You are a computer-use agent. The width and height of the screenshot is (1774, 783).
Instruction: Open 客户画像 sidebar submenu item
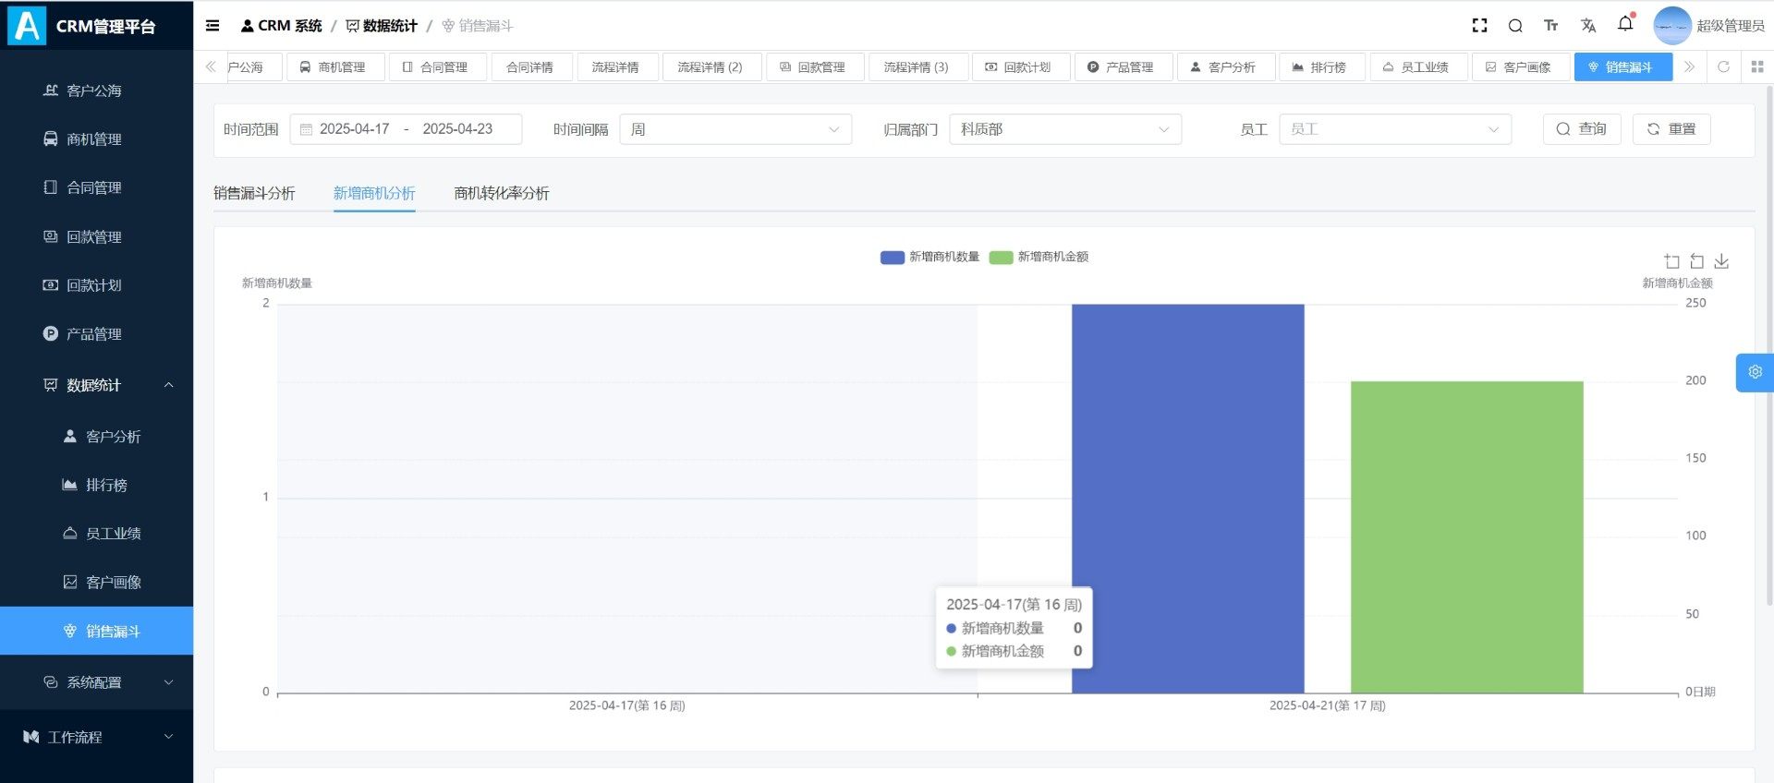(97, 582)
